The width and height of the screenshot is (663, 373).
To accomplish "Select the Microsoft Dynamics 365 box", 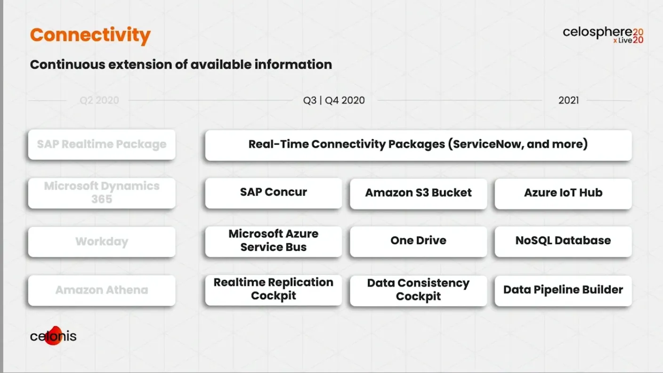I will pos(102,193).
